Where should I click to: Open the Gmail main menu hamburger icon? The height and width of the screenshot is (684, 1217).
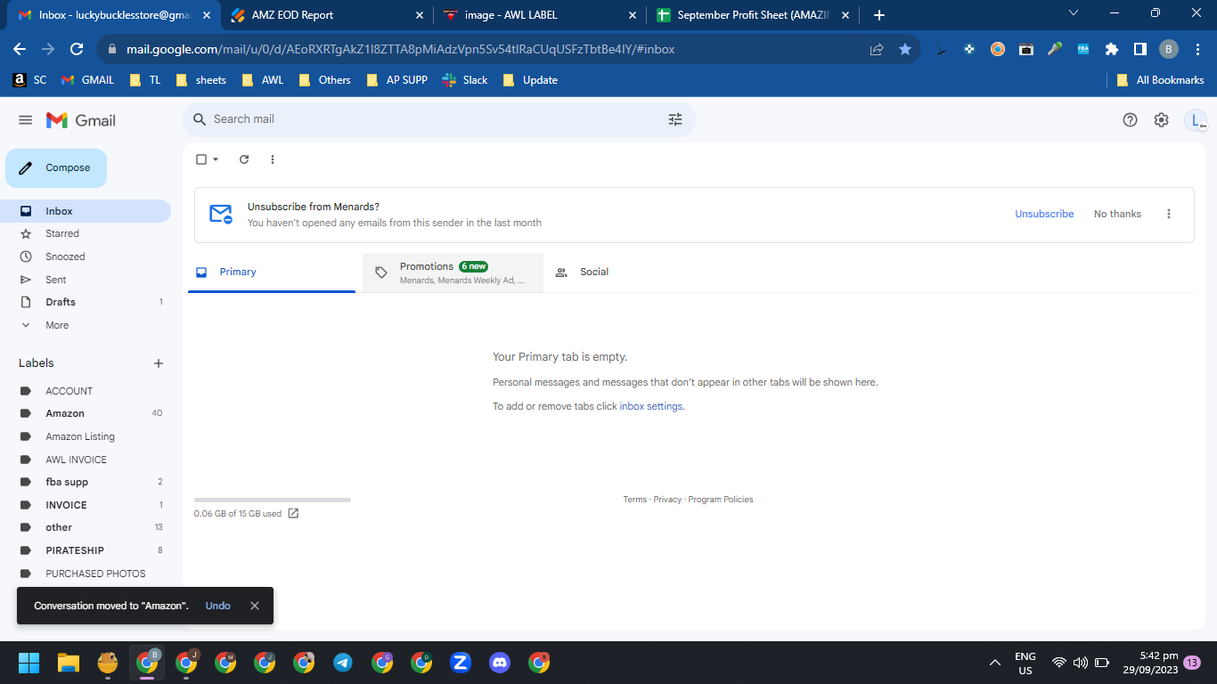pyautogui.click(x=25, y=120)
